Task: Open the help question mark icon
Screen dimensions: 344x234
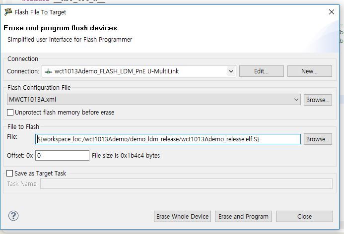Action: (13, 216)
